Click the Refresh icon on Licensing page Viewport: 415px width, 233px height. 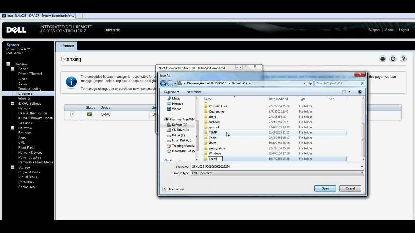393,59
